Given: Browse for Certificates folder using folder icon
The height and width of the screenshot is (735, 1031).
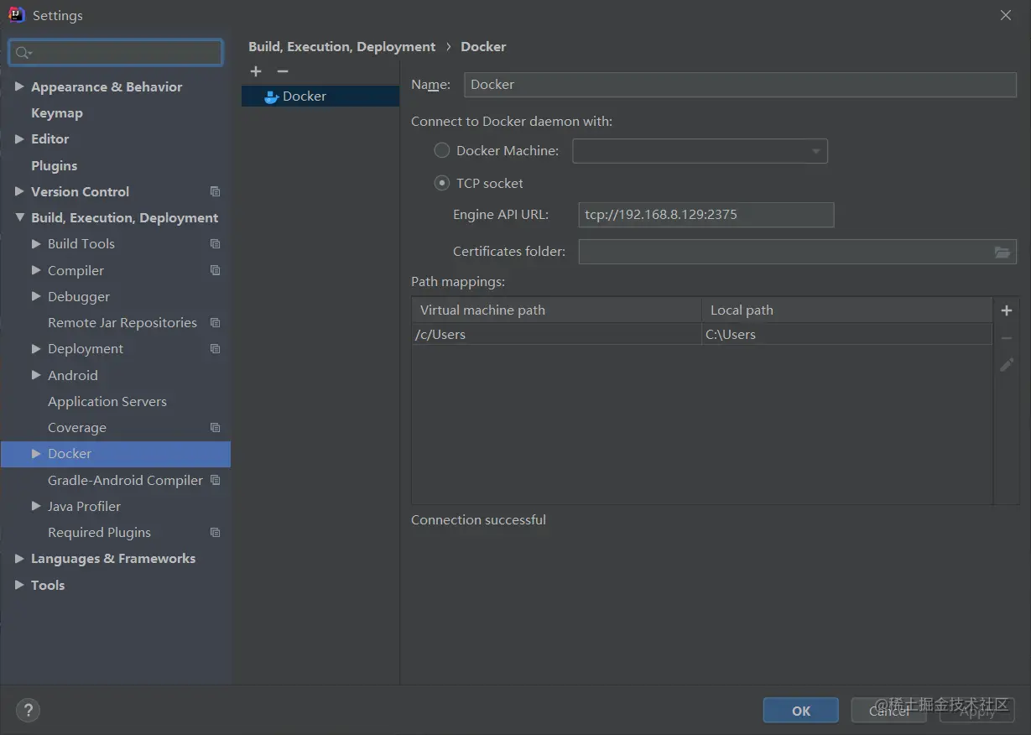Looking at the screenshot, I should click(x=1002, y=252).
